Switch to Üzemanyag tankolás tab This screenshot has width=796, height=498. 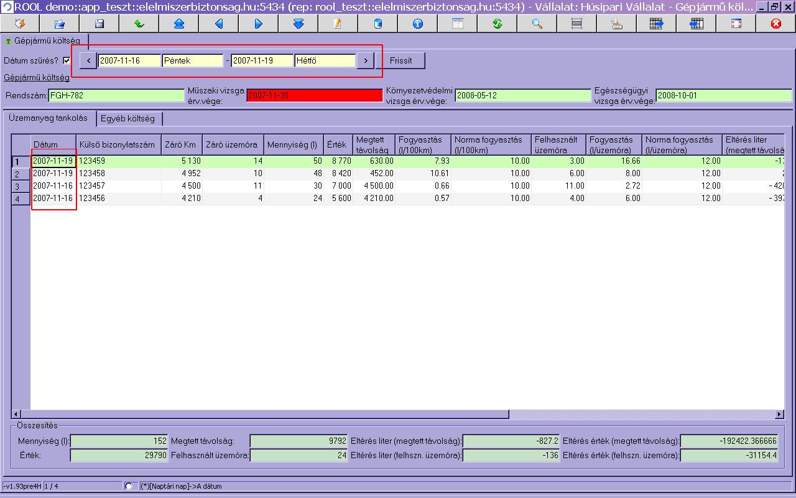pyautogui.click(x=50, y=118)
